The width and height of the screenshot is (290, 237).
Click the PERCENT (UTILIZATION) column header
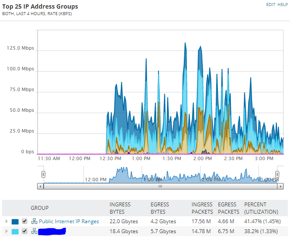tap(261, 208)
